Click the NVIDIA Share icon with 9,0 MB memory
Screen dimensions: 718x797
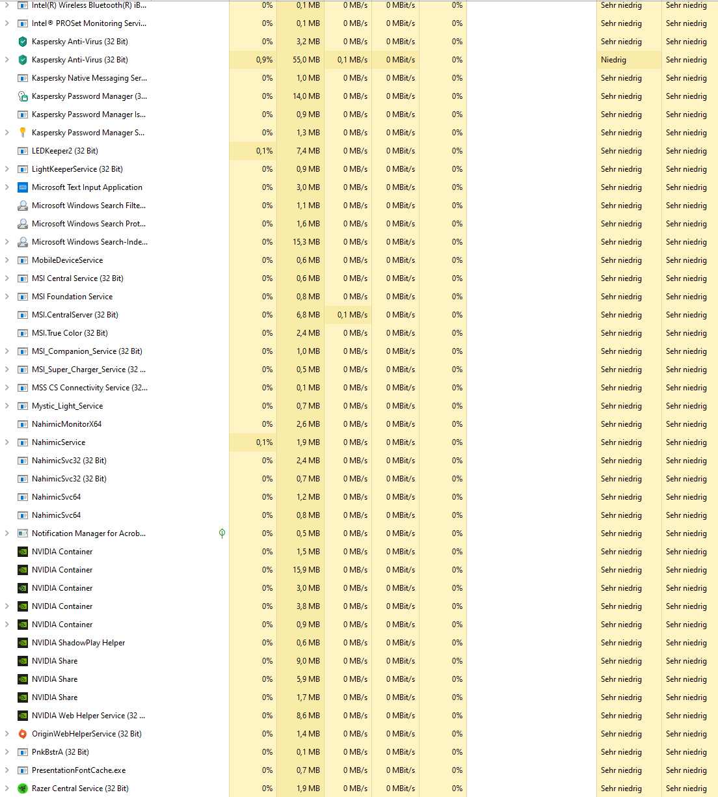pos(23,661)
